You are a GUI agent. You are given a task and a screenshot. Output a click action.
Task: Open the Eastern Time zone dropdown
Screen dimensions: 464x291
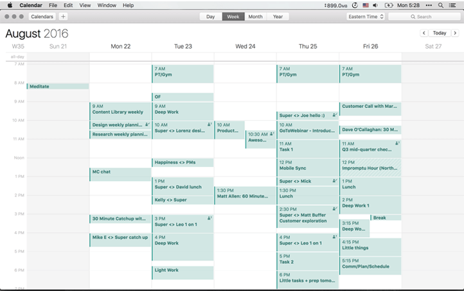click(366, 17)
